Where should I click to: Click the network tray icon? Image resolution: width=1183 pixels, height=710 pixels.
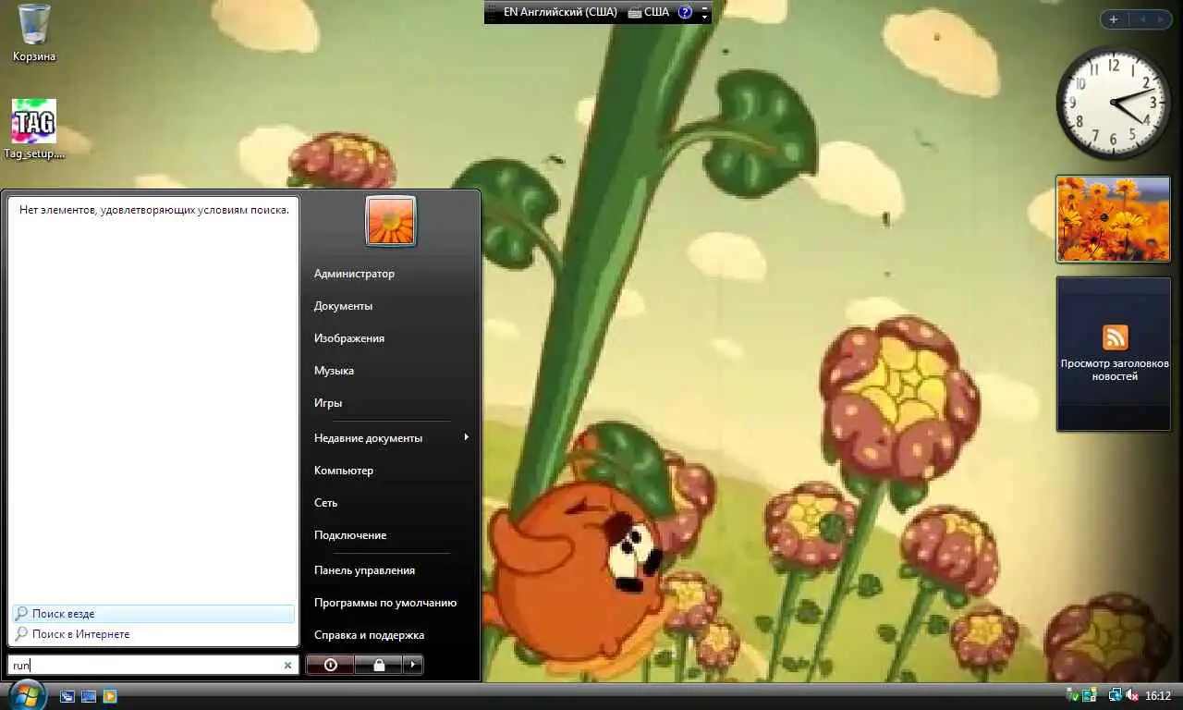coord(1116,695)
